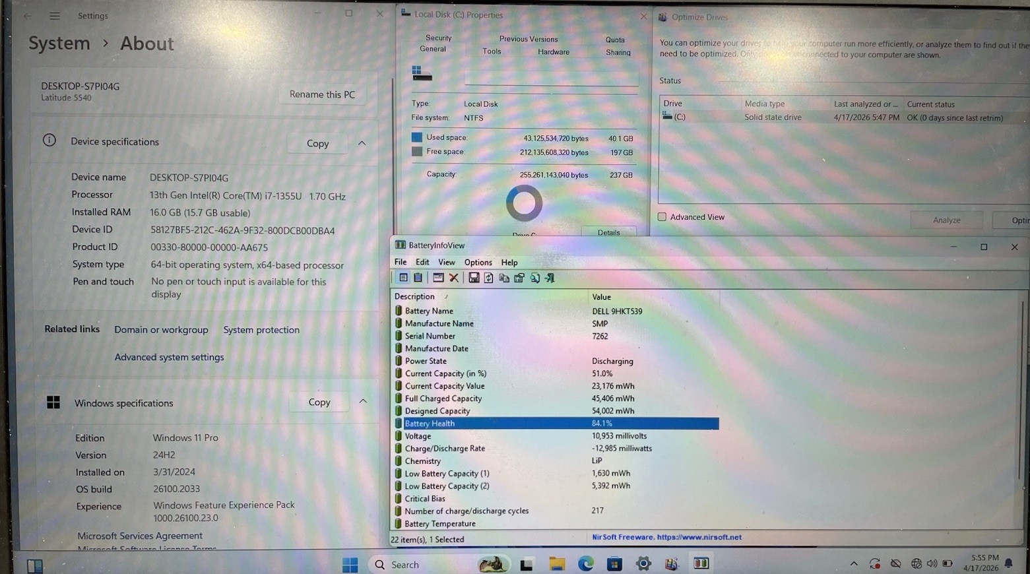This screenshot has width=1030, height=574.
Task: Switch to the Hardware tab in disk Properties
Action: click(x=553, y=52)
